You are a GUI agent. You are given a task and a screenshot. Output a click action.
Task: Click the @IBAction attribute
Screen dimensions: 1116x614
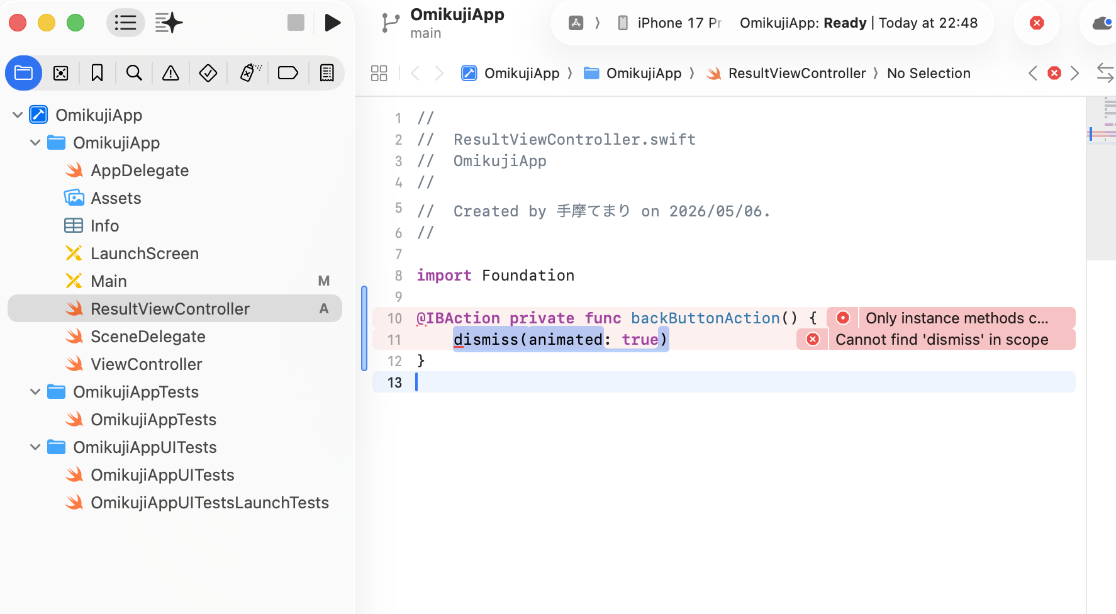458,318
